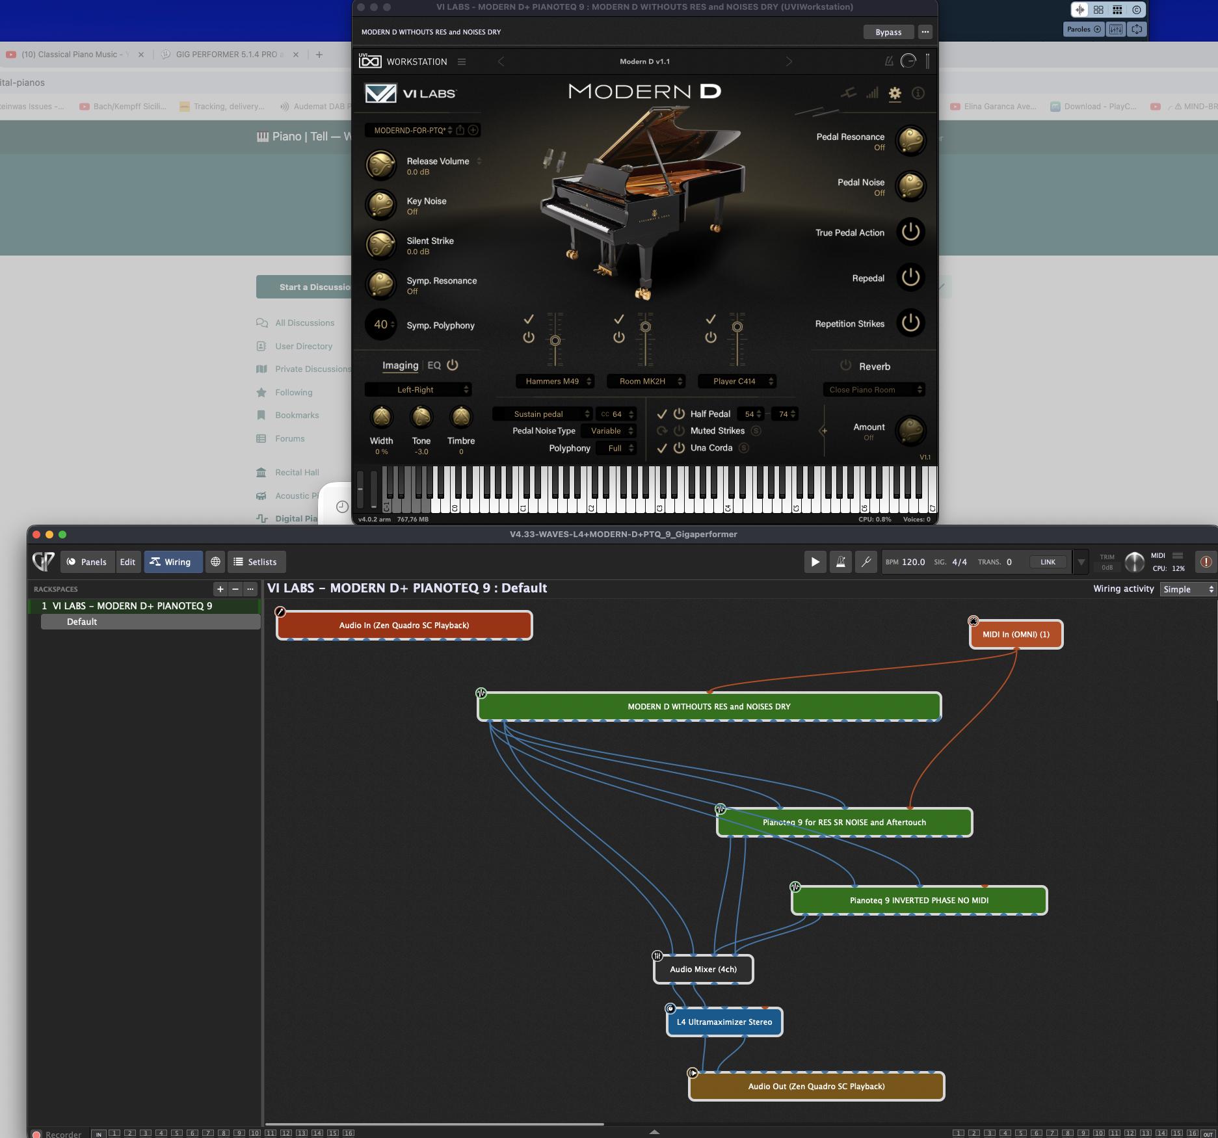The width and height of the screenshot is (1218, 1138).
Task: Switch to the Panels view
Action: 87,562
